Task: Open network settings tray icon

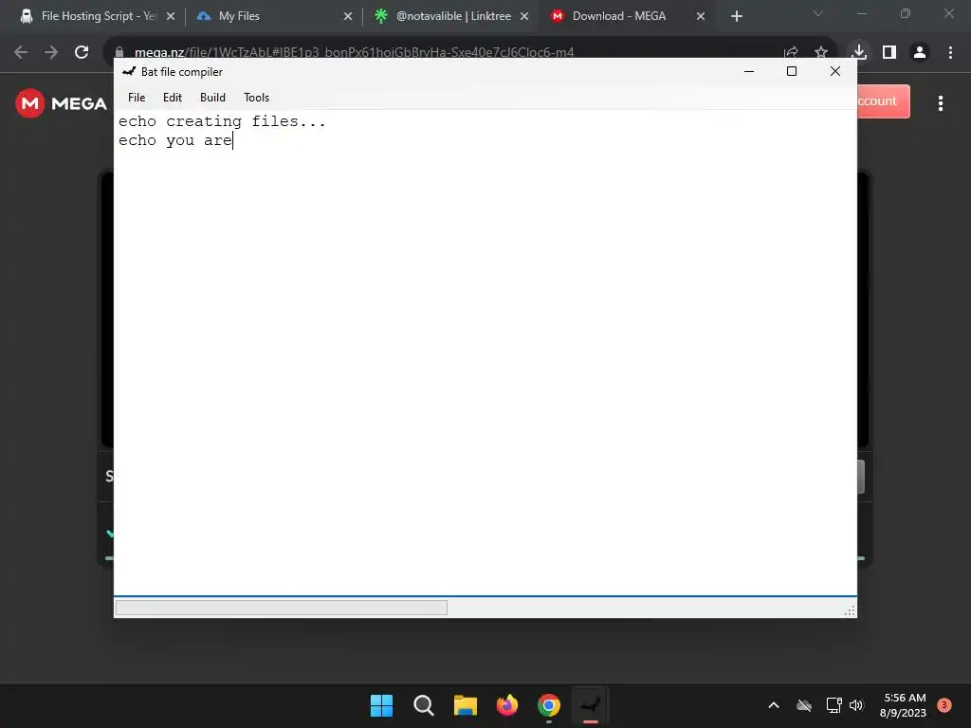Action: 834,705
